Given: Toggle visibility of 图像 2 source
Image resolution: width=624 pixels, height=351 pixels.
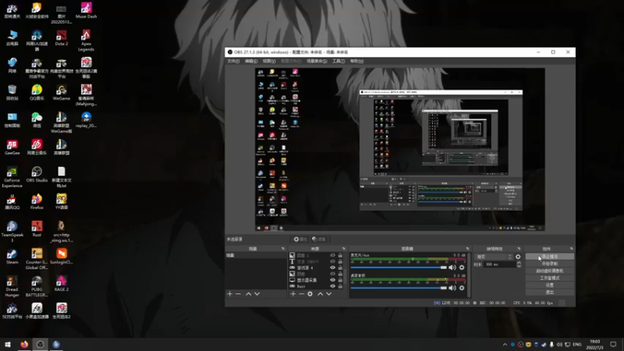Looking at the screenshot, I should pyautogui.click(x=333, y=256).
